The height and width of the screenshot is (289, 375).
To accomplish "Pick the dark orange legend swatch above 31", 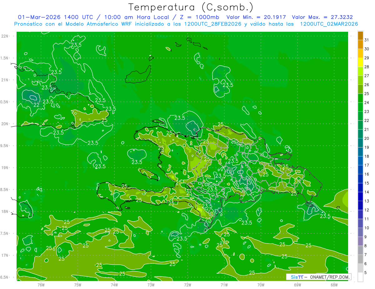I will [360, 36].
